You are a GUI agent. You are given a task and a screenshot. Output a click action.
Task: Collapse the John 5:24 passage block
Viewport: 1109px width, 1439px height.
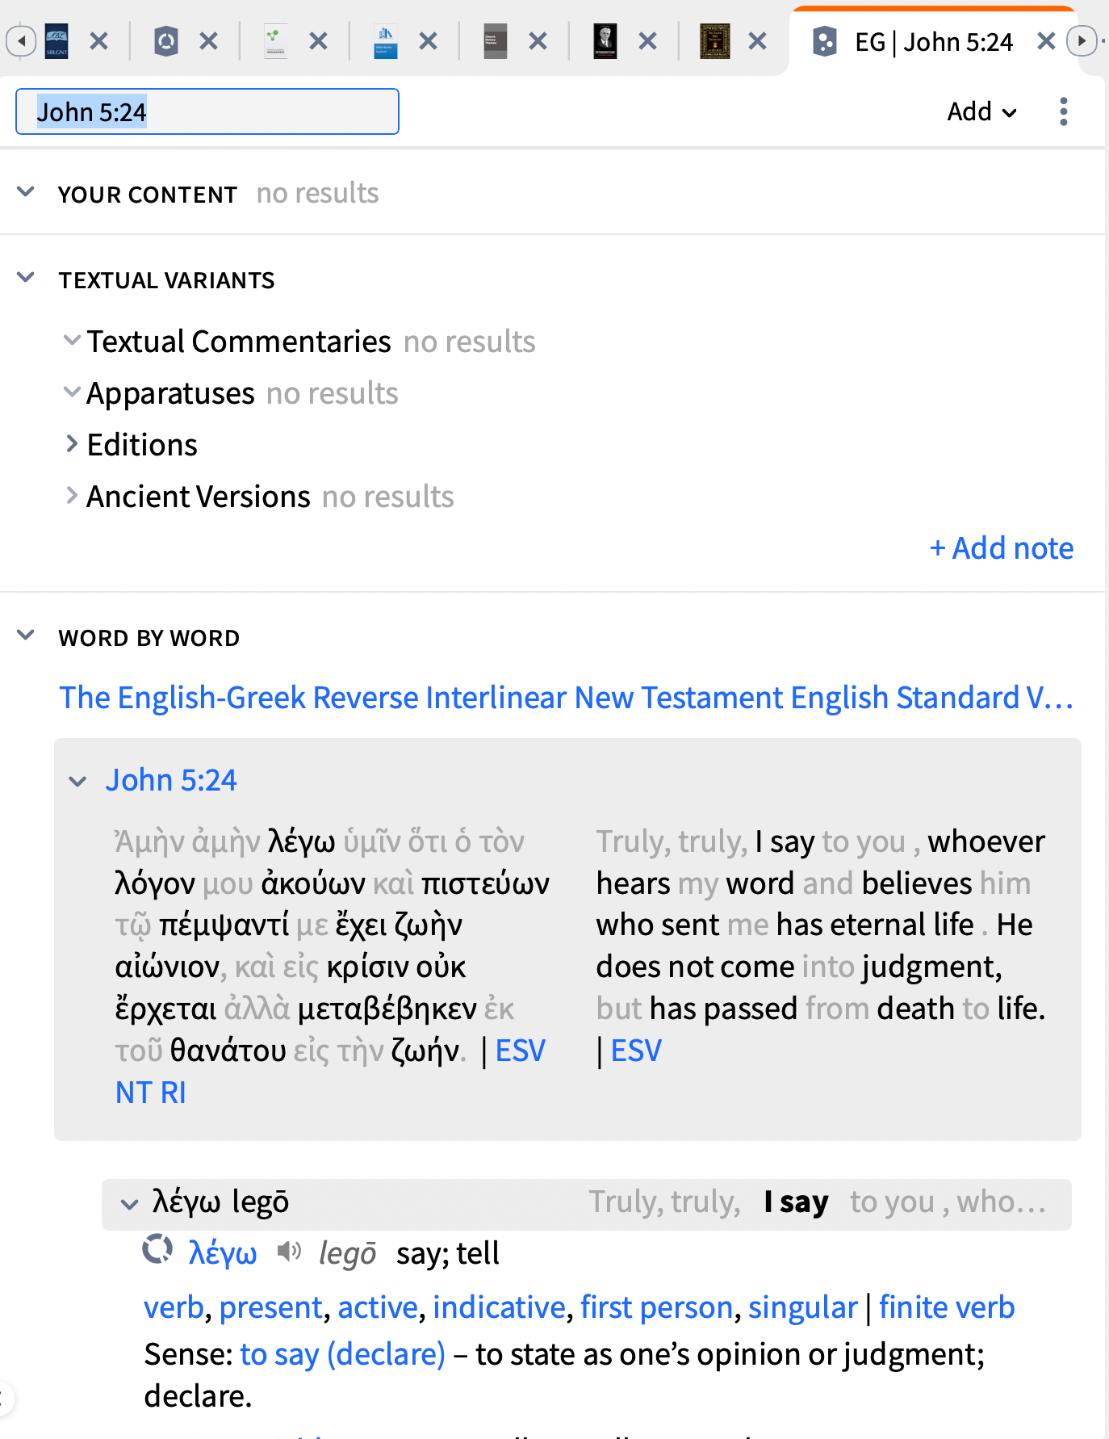[x=78, y=781]
